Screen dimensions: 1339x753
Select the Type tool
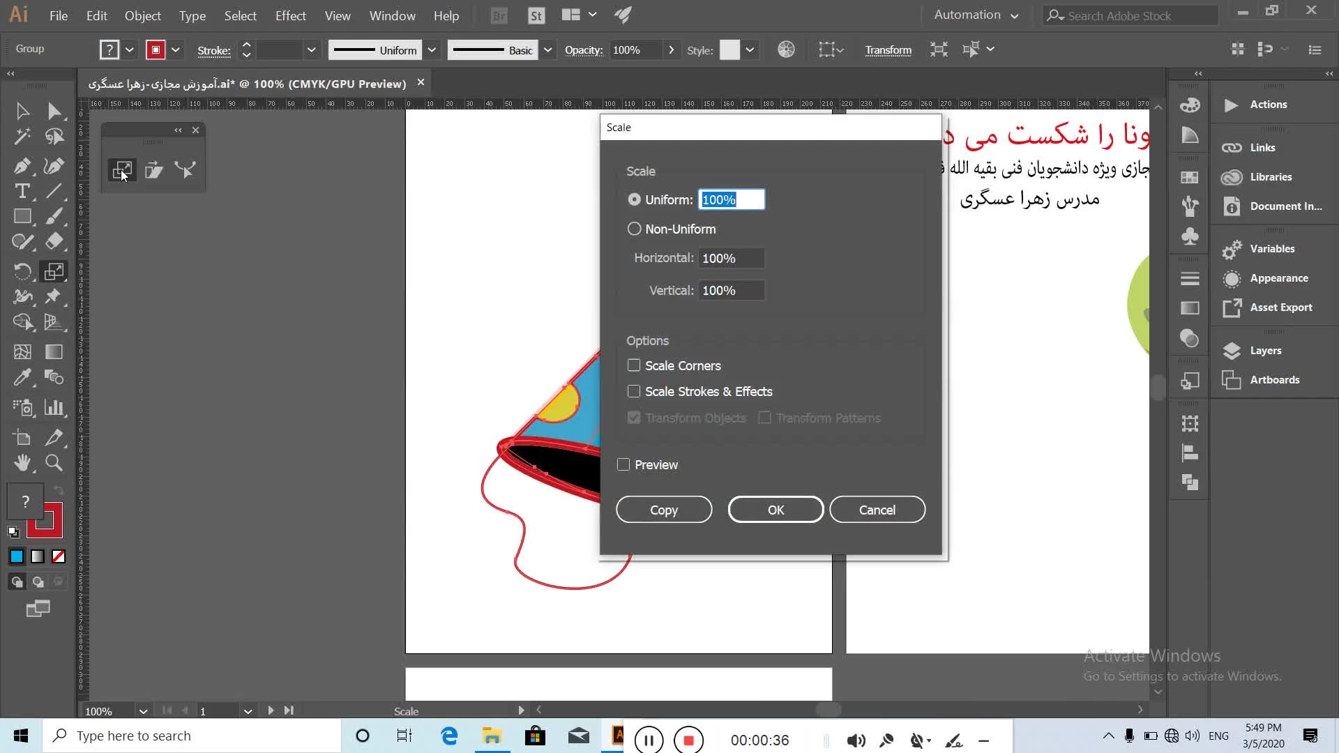pos(22,191)
